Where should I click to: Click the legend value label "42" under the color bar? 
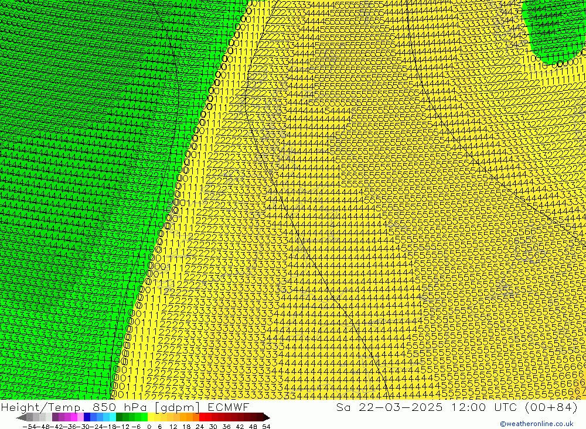pos(240,427)
